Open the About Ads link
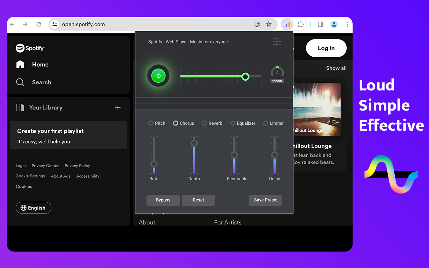Image resolution: width=429 pixels, height=268 pixels. (61, 176)
